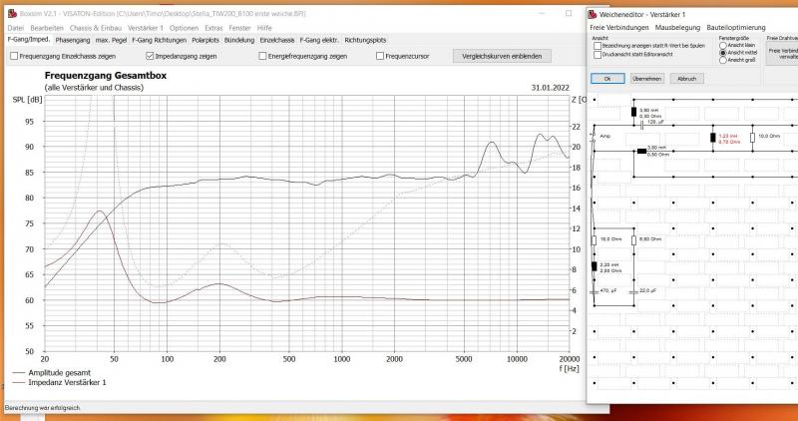798x421 pixels.
Task: Open the Hilfe menu
Action: 264,28
